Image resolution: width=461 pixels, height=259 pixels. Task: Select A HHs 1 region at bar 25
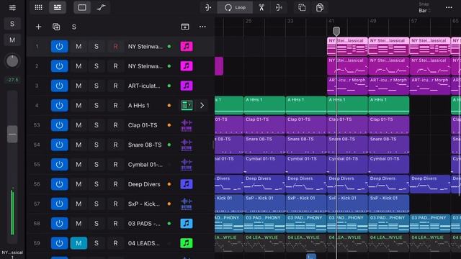pyautogui.click(x=264, y=106)
